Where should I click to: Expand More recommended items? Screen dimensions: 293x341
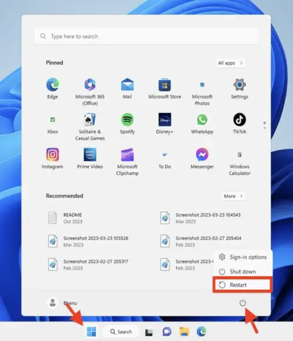coord(233,196)
